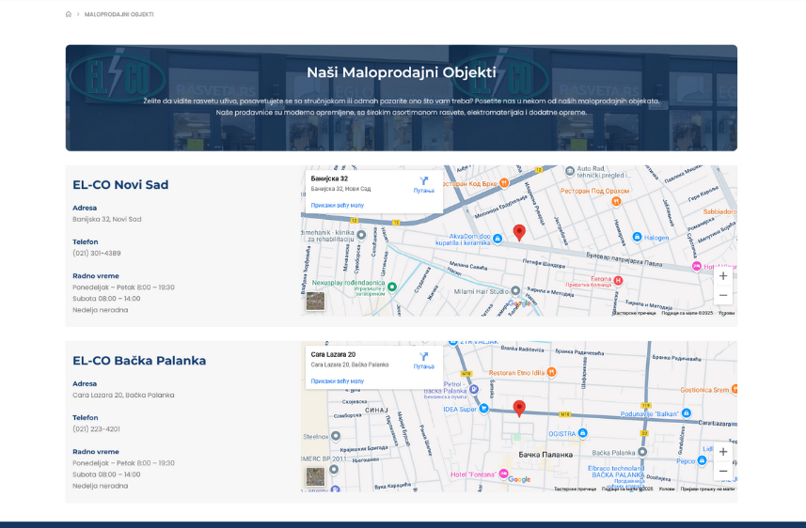
Task: Open directions icon for Cara Lazara 20 map
Action: (423, 356)
